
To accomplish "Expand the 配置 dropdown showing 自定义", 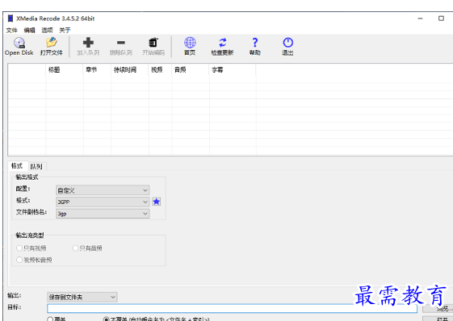I will (x=103, y=190).
